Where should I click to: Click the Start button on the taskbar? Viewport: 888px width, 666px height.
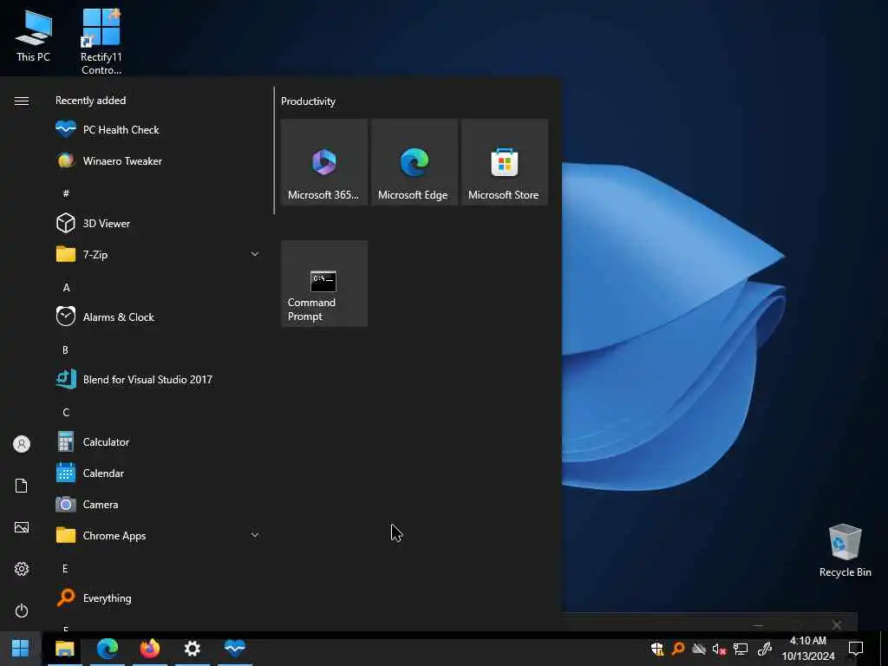pyautogui.click(x=21, y=649)
